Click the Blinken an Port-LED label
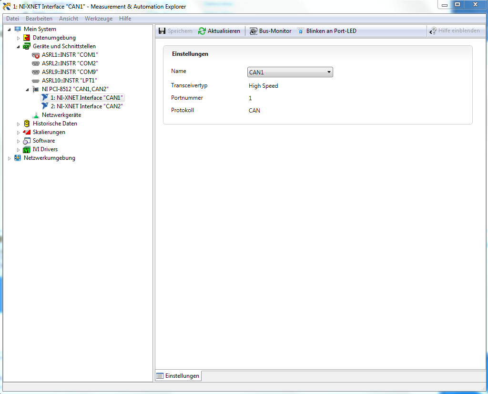Image resolution: width=488 pixels, height=394 pixels. tap(331, 31)
